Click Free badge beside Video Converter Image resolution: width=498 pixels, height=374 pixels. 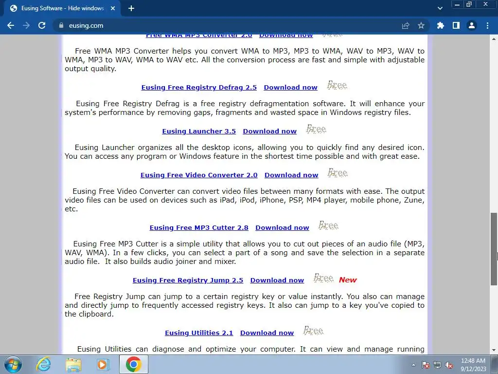[338, 173]
